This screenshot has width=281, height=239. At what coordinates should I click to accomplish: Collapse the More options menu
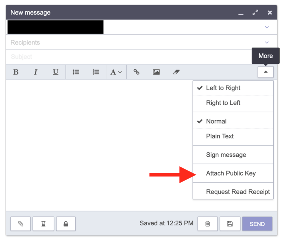click(266, 72)
